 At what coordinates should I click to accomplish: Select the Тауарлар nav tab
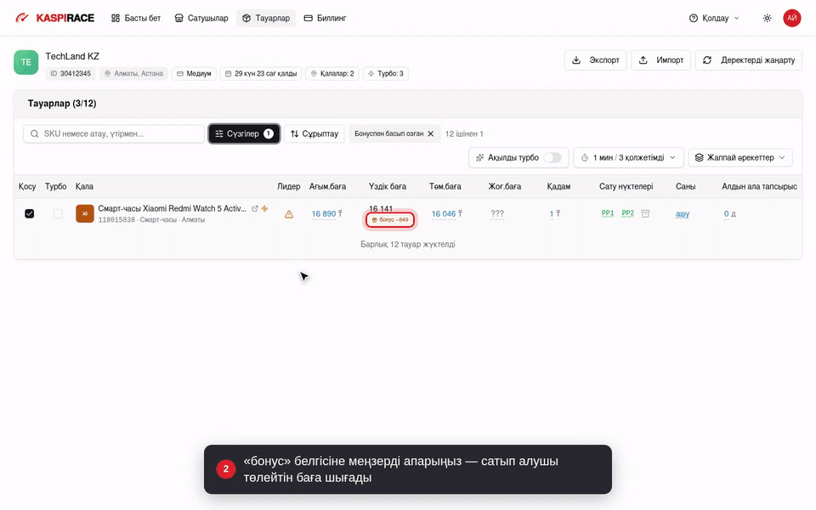266,18
